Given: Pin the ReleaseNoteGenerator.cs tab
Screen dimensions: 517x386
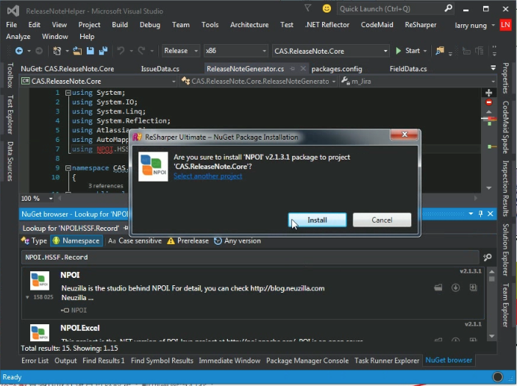Looking at the screenshot, I should tap(292, 68).
